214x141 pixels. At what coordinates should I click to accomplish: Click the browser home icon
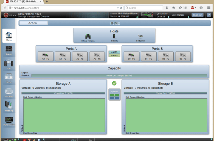(x=173, y=8)
